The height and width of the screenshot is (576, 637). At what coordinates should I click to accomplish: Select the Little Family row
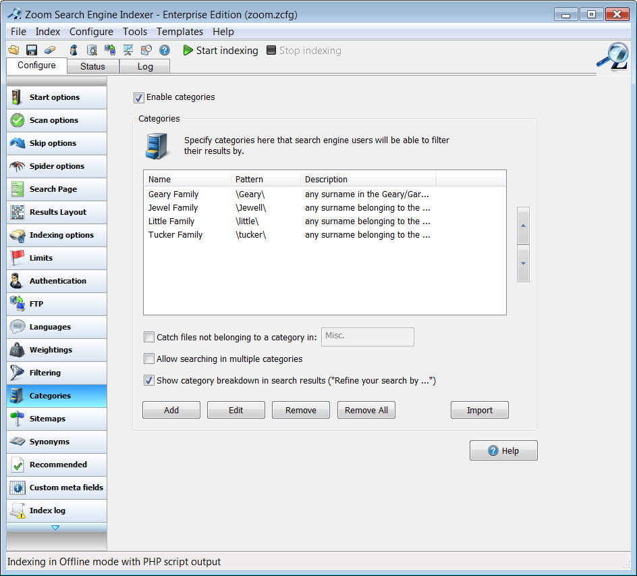[x=325, y=221]
